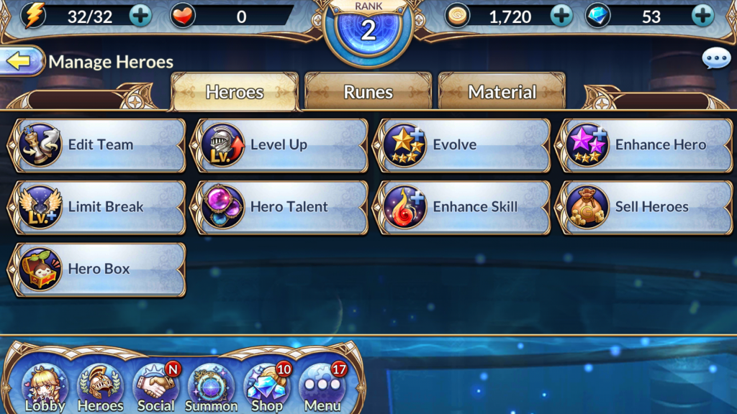The image size is (737, 414).
Task: Go back with the yellow arrow
Action: coord(21,61)
